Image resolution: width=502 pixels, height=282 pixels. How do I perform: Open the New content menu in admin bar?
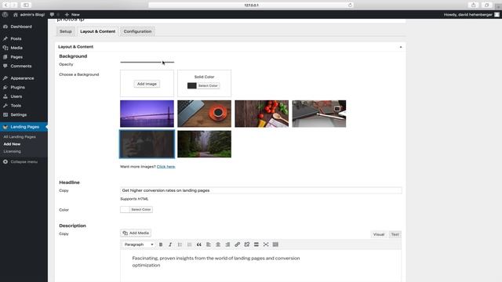click(72, 14)
